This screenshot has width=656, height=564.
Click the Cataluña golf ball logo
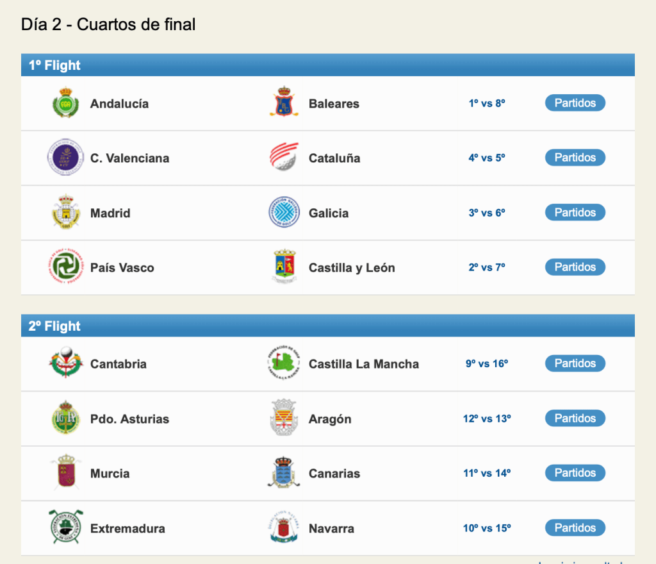284,158
